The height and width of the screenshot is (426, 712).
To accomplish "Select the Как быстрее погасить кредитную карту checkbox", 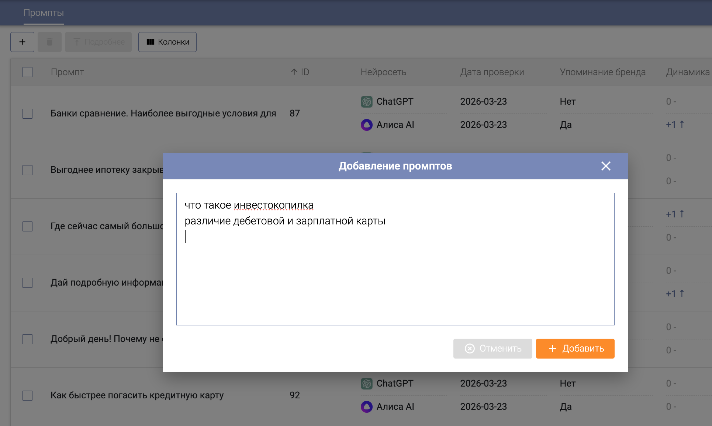I will (28, 395).
